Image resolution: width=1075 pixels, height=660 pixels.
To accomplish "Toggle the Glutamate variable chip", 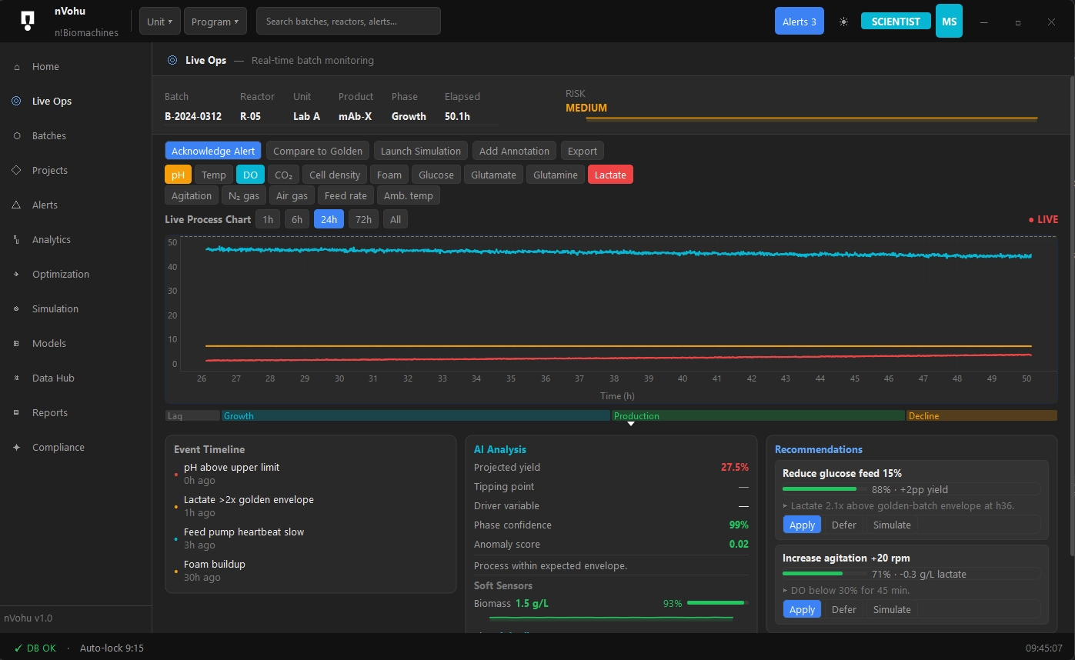I will (493, 175).
